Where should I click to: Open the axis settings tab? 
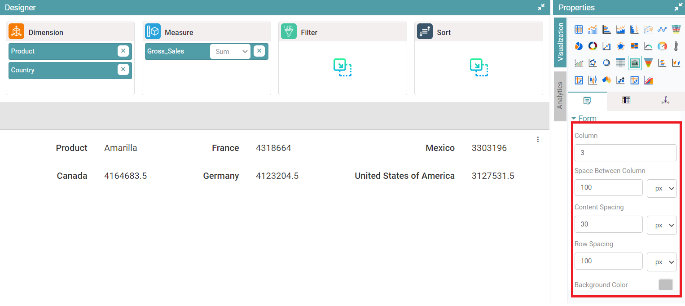tap(665, 101)
